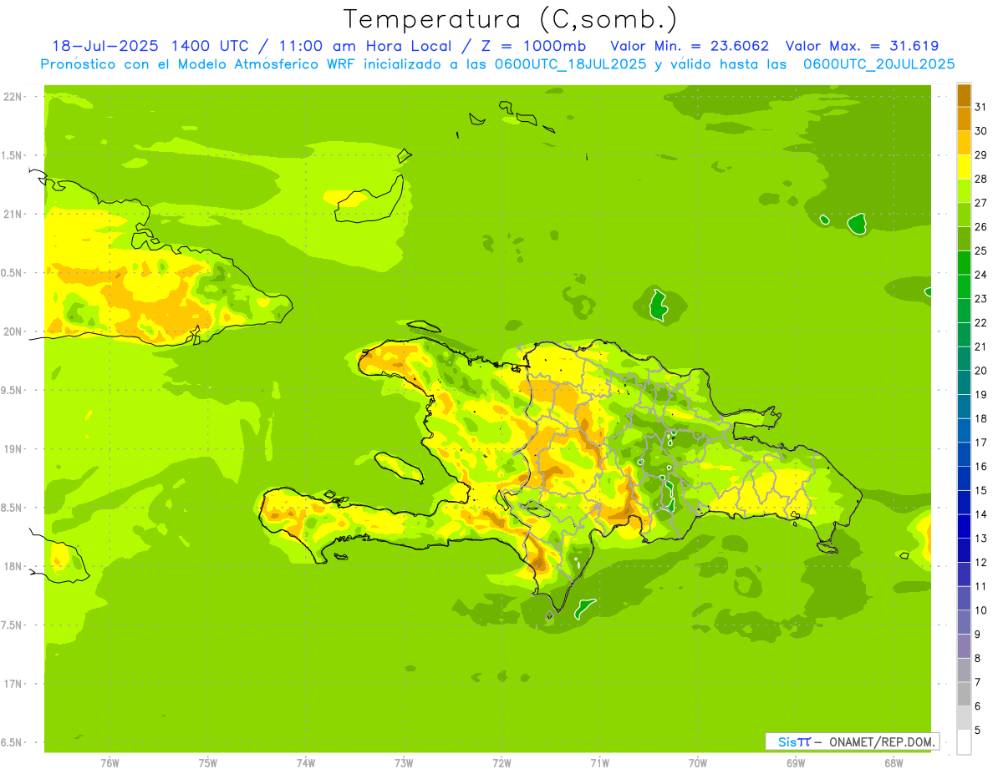Select legend swatch between 30 and 31

[964, 119]
